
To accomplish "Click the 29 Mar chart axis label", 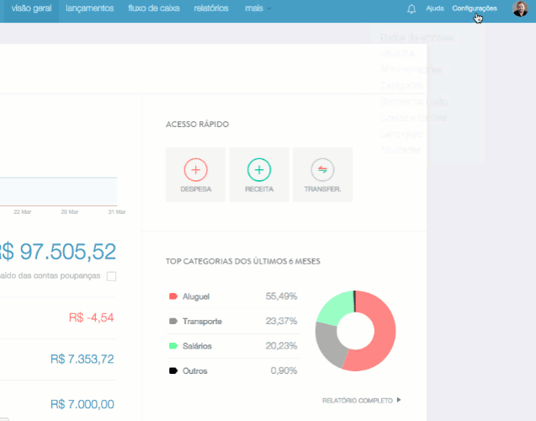I will [x=69, y=212].
